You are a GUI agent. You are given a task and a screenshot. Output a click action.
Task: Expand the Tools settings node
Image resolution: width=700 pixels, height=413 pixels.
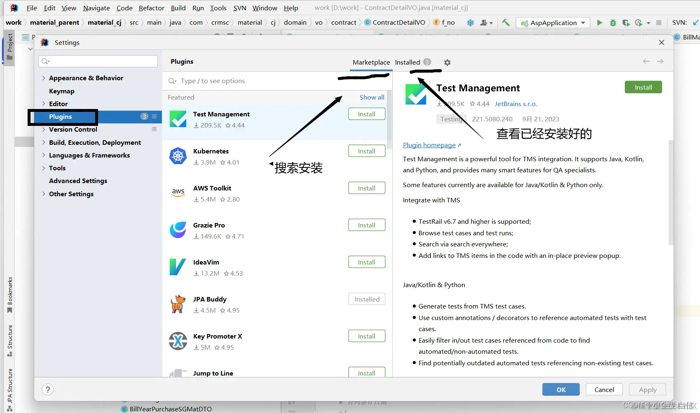tap(44, 168)
